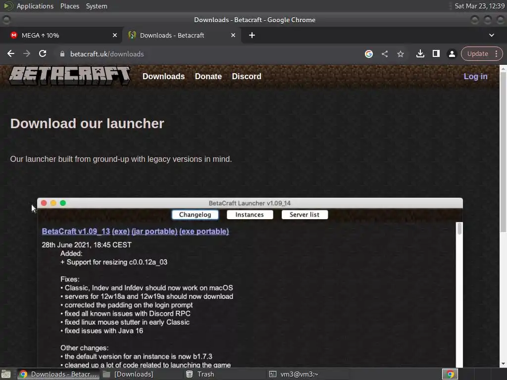
Task: Close the MEGA tab
Action: (x=115, y=35)
